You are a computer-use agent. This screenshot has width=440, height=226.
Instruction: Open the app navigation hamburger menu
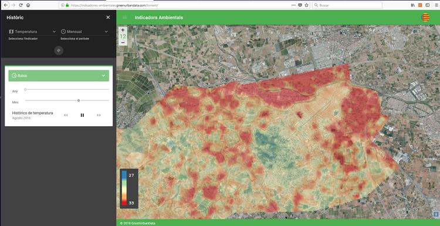(x=125, y=18)
